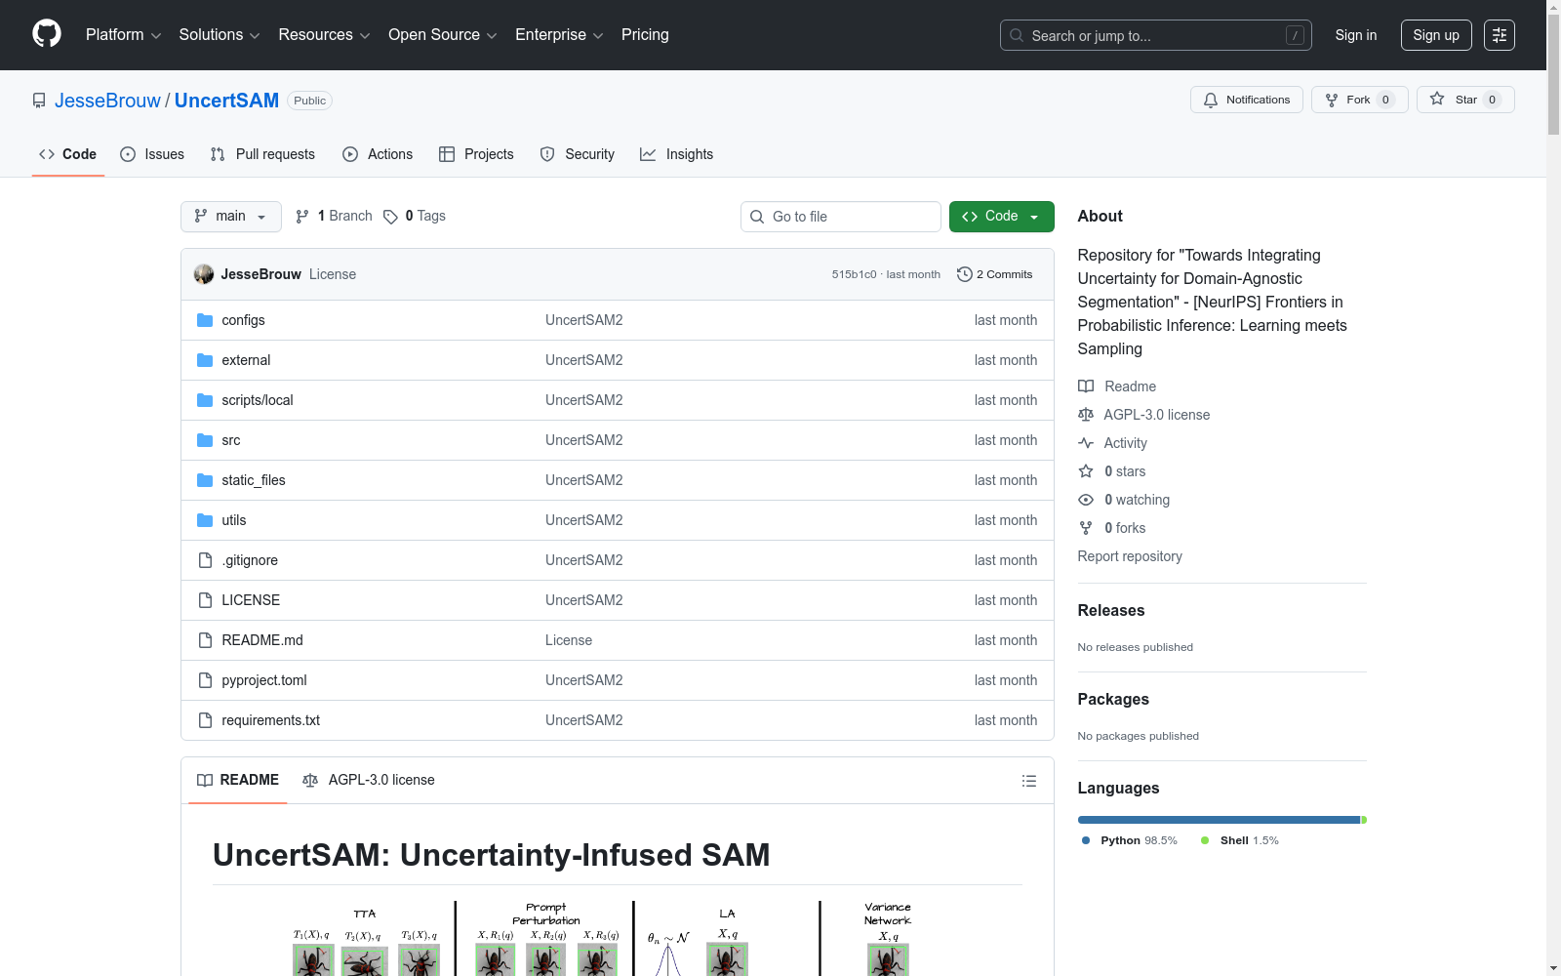Open the 0 stars link in About

pos(1125,471)
